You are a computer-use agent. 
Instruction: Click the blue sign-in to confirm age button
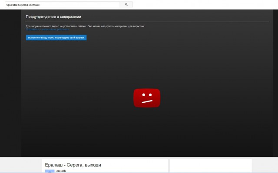click(56, 37)
